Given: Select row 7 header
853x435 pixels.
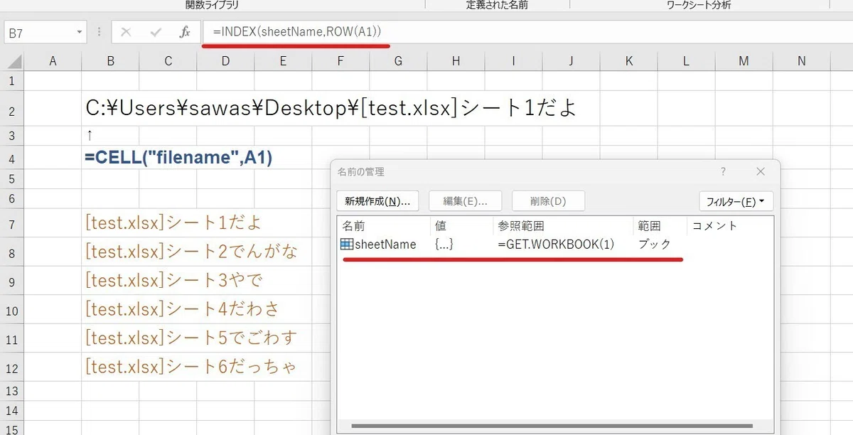Looking at the screenshot, I should [12, 224].
